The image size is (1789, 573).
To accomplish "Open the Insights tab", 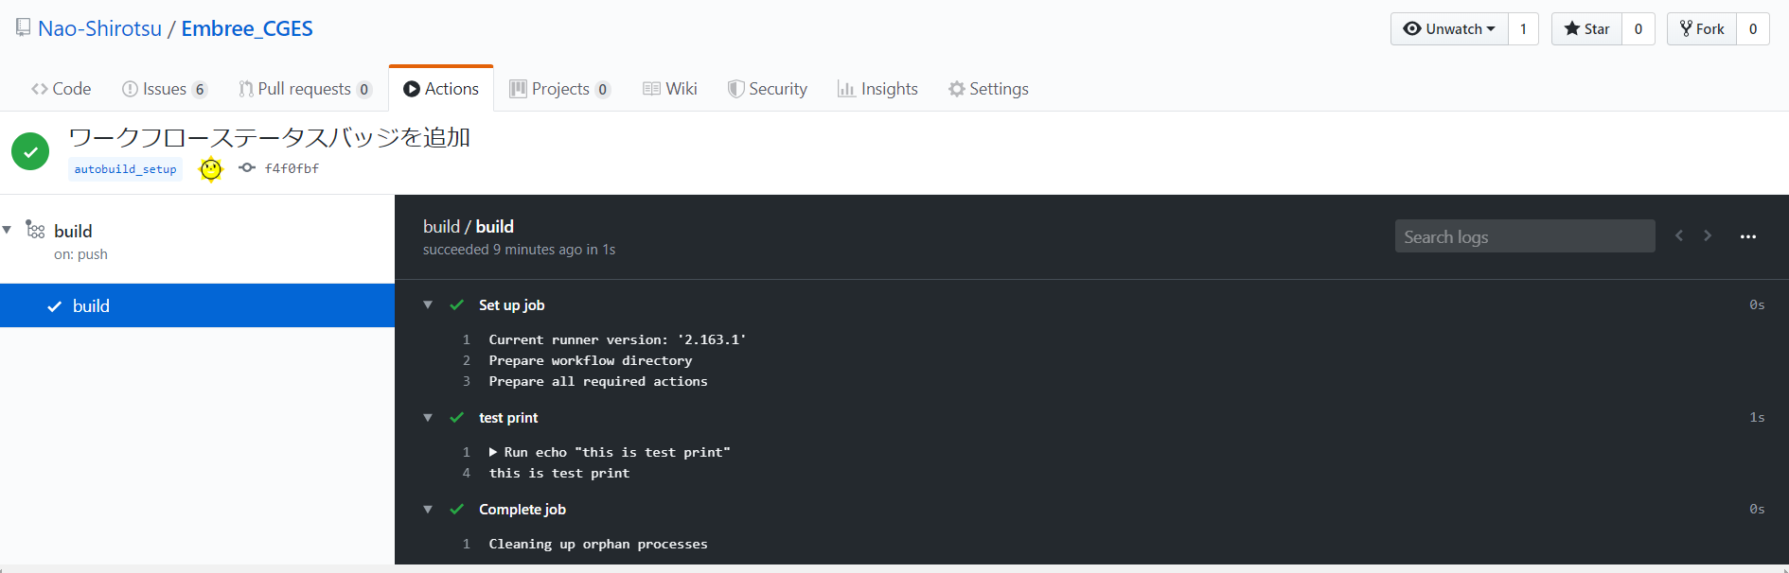I will coord(877,89).
